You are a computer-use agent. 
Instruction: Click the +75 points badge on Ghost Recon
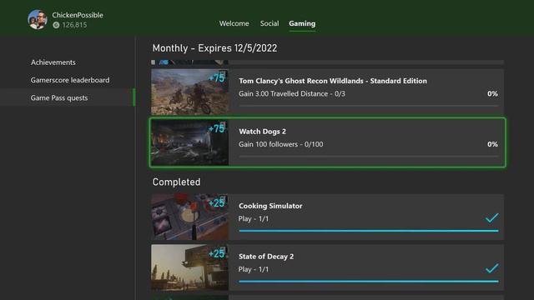point(217,77)
